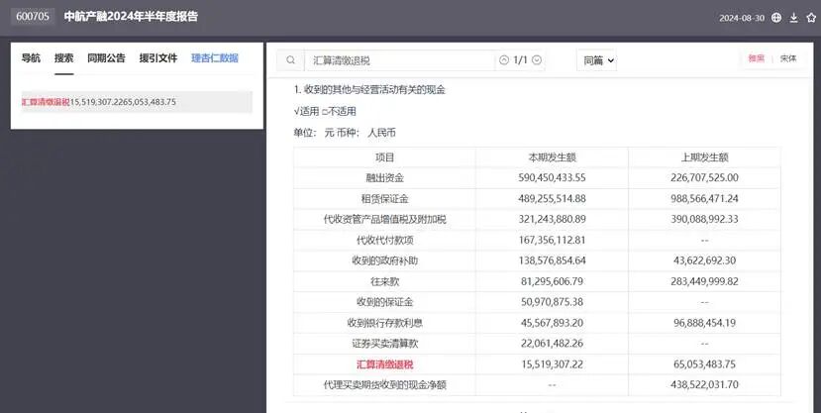Click the 代收资管产品增值税及附加税 row label

click(x=384, y=219)
